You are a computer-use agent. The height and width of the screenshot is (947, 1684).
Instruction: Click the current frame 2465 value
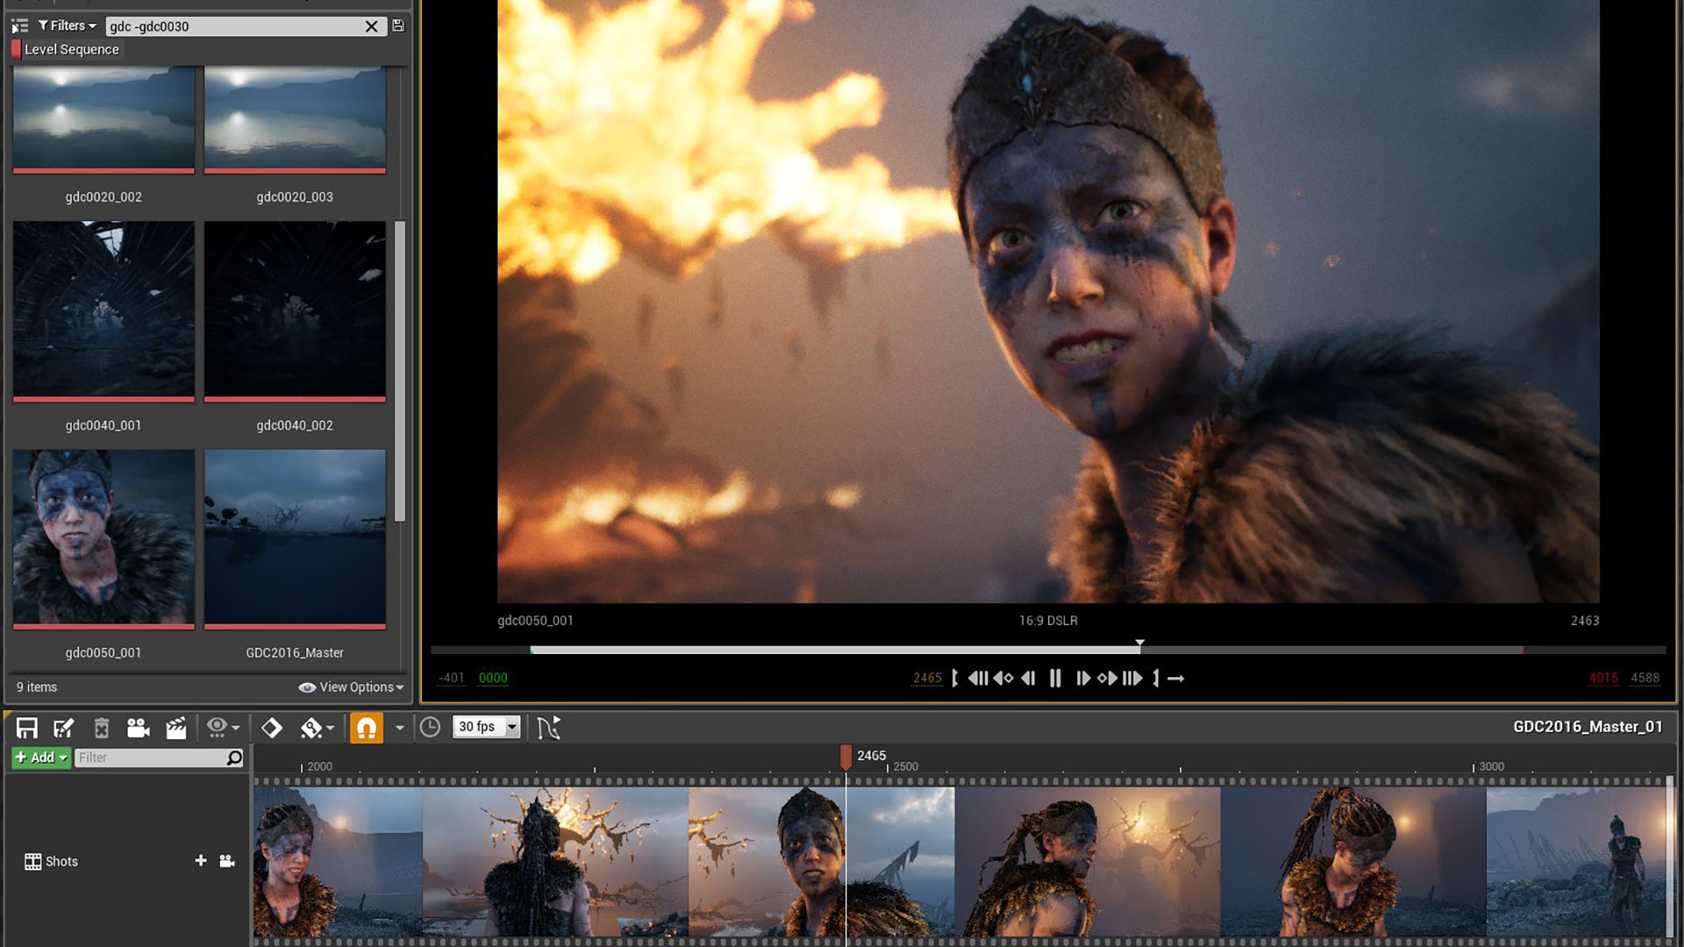tap(927, 678)
